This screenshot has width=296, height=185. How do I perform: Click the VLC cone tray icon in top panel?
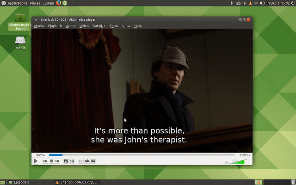(250, 3)
